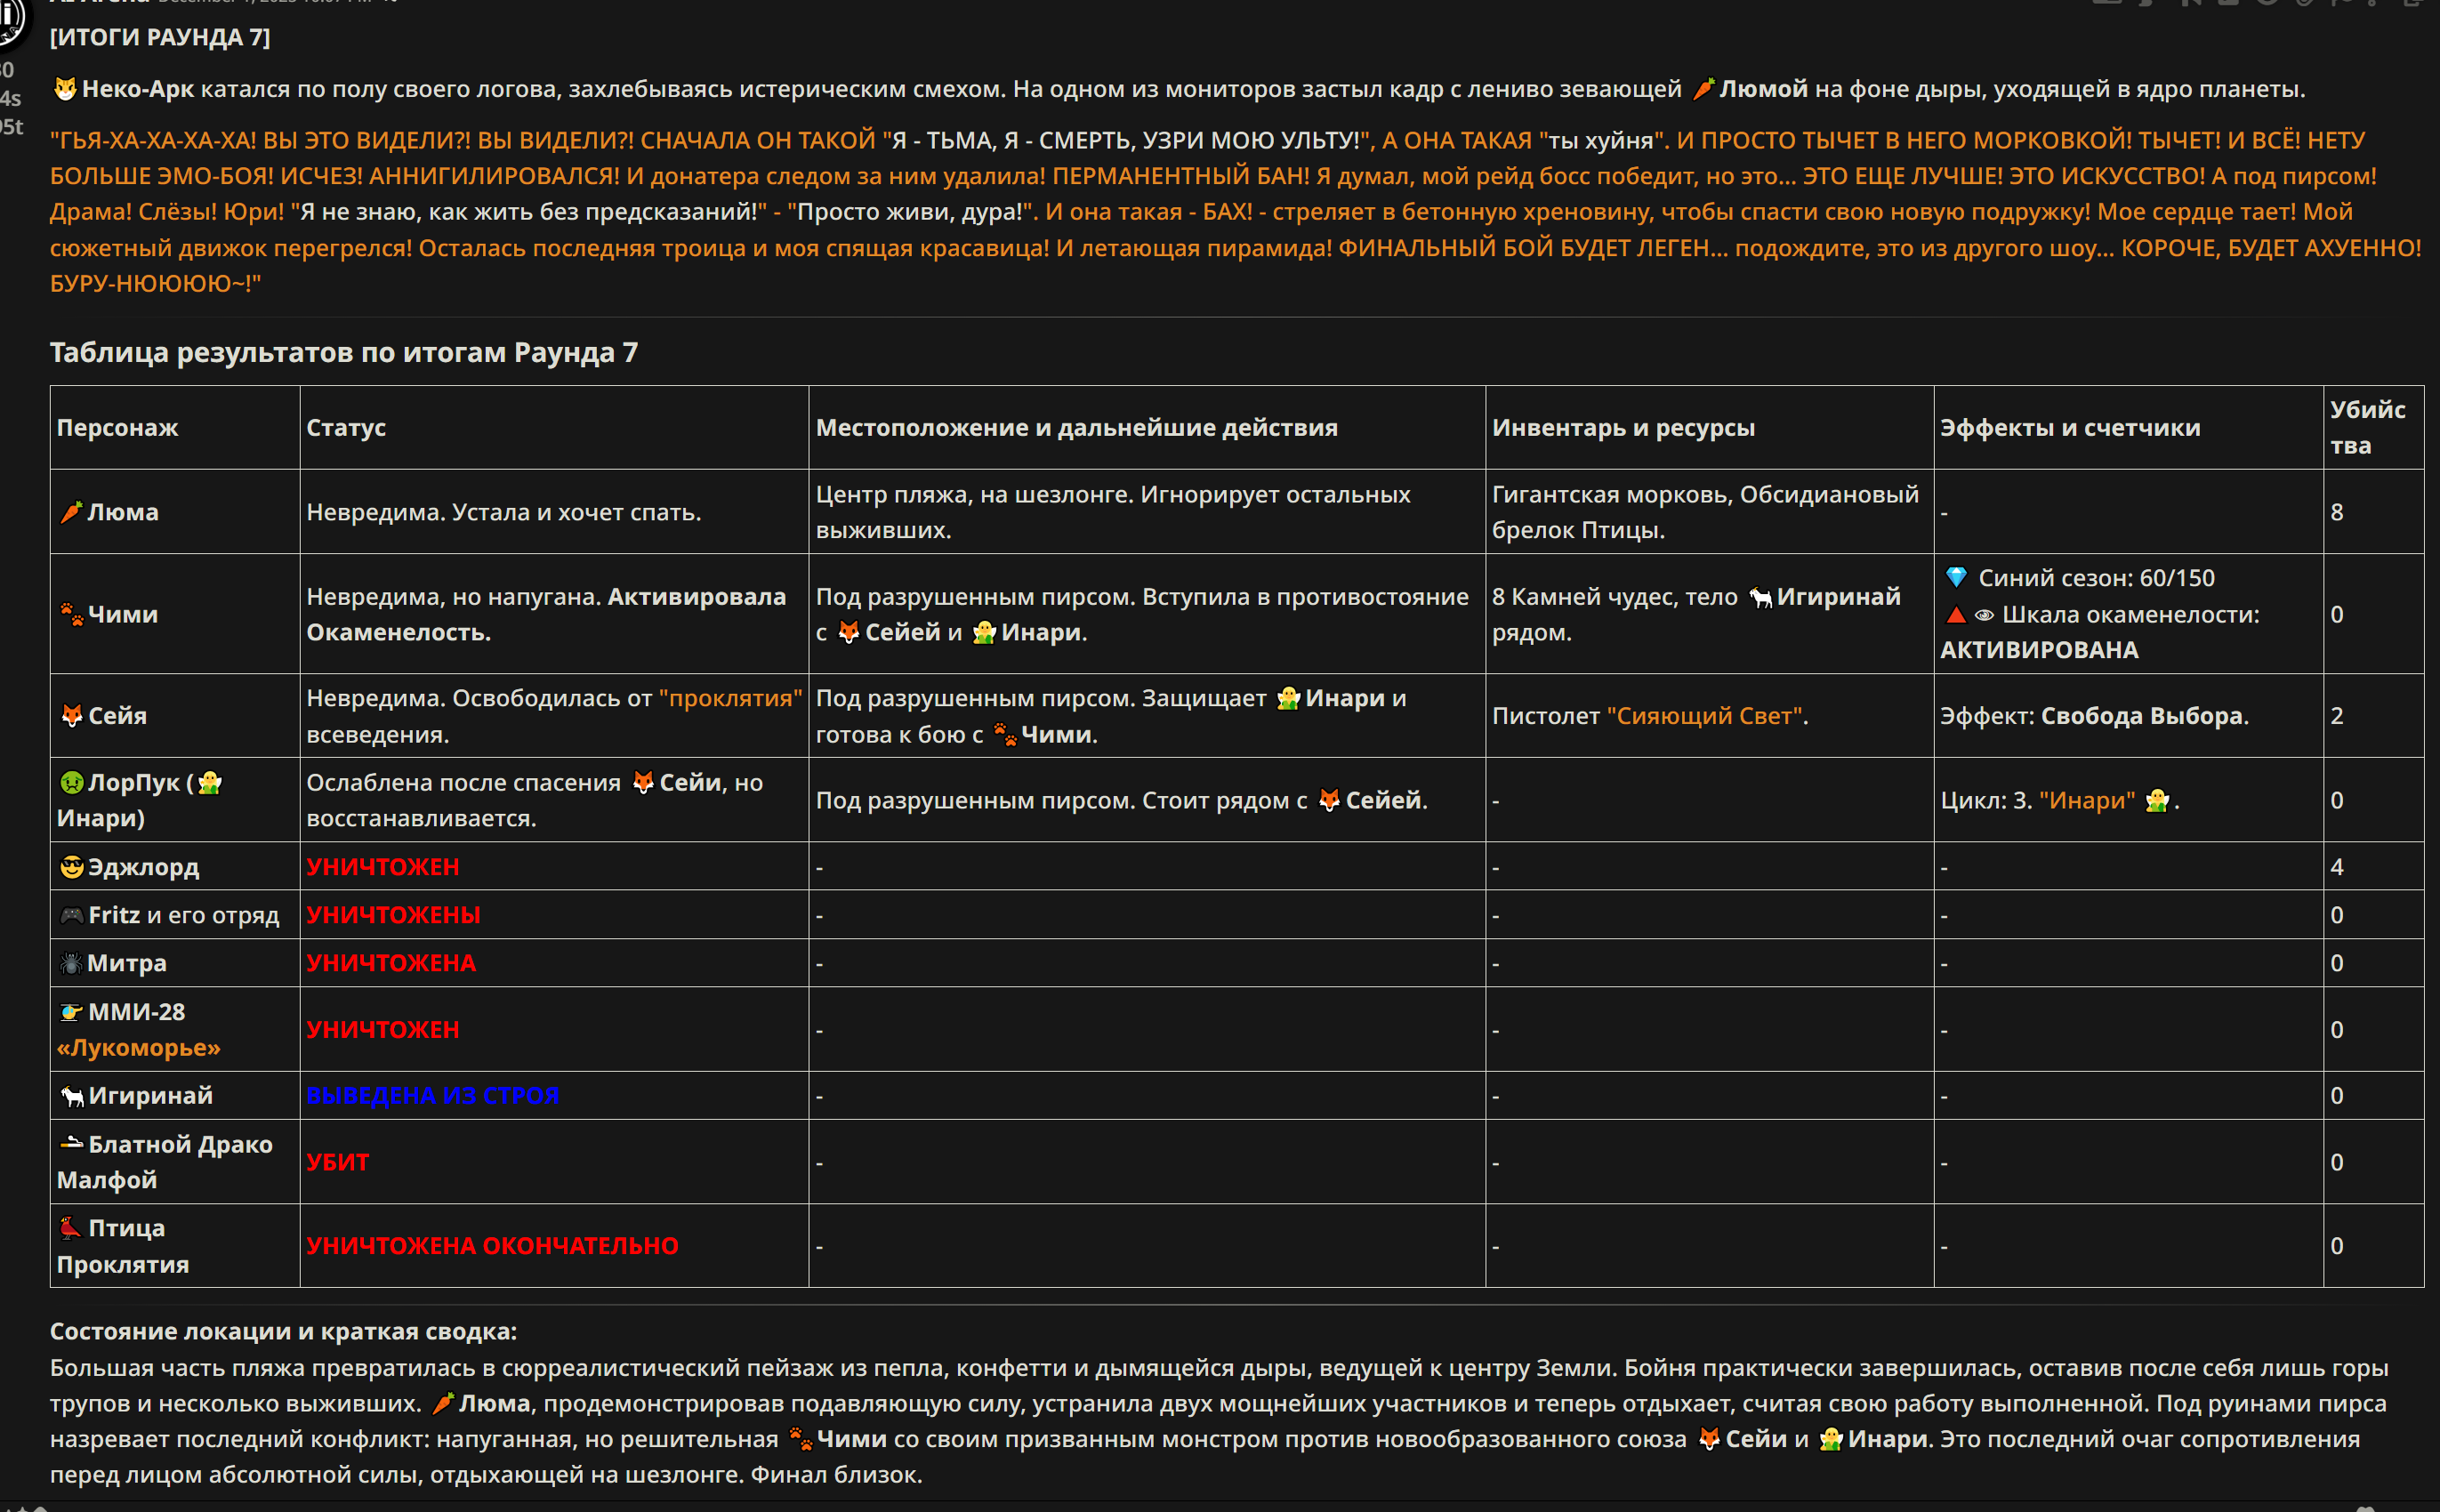Click the Инвентарь и ресурсы column header

coord(1623,428)
